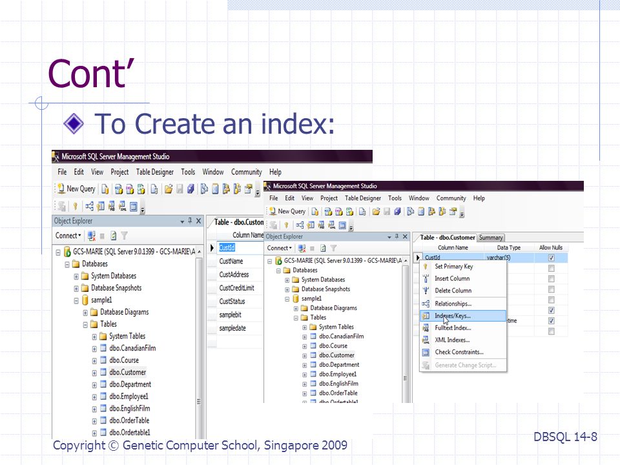Choose Check Constraints... from context menu

tap(463, 352)
